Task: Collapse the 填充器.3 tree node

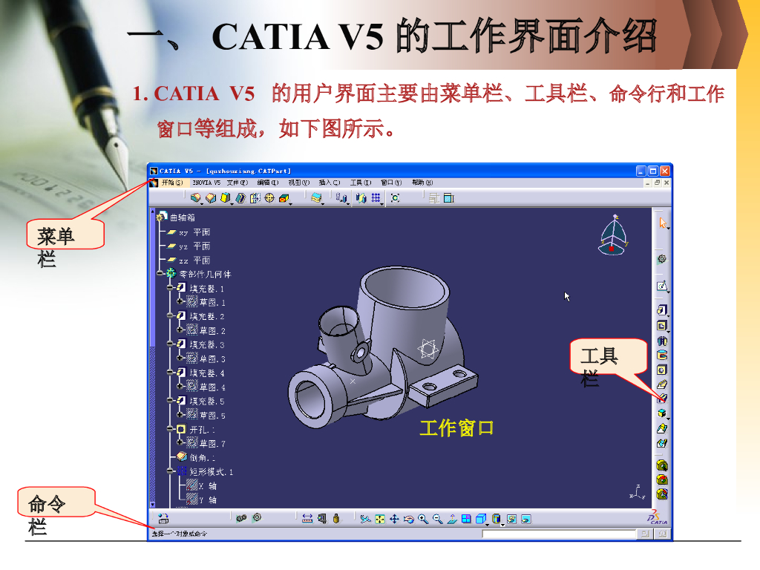Action: click(x=170, y=344)
